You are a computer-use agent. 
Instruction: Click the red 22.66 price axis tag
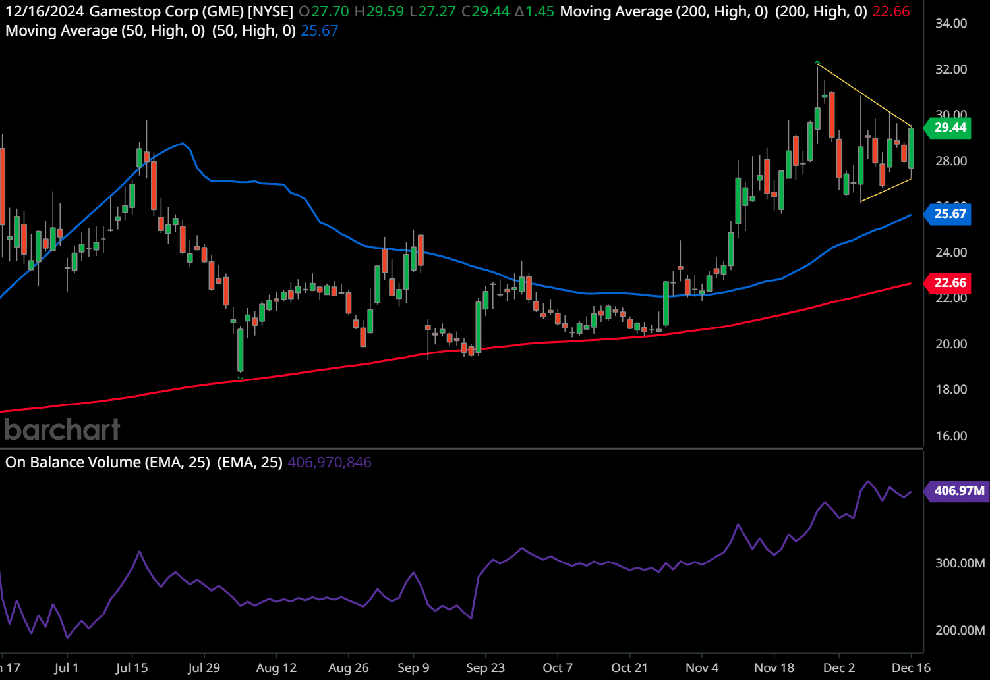pyautogui.click(x=948, y=282)
